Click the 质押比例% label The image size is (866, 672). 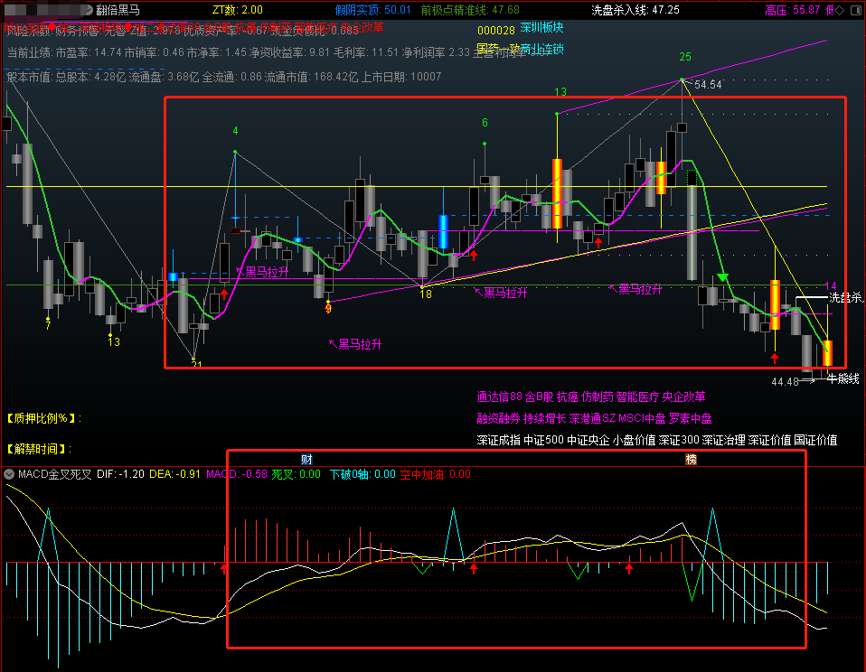43,418
